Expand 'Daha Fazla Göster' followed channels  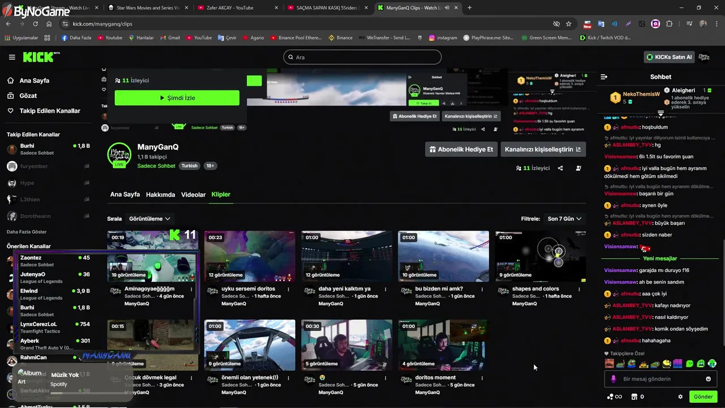coord(27,232)
